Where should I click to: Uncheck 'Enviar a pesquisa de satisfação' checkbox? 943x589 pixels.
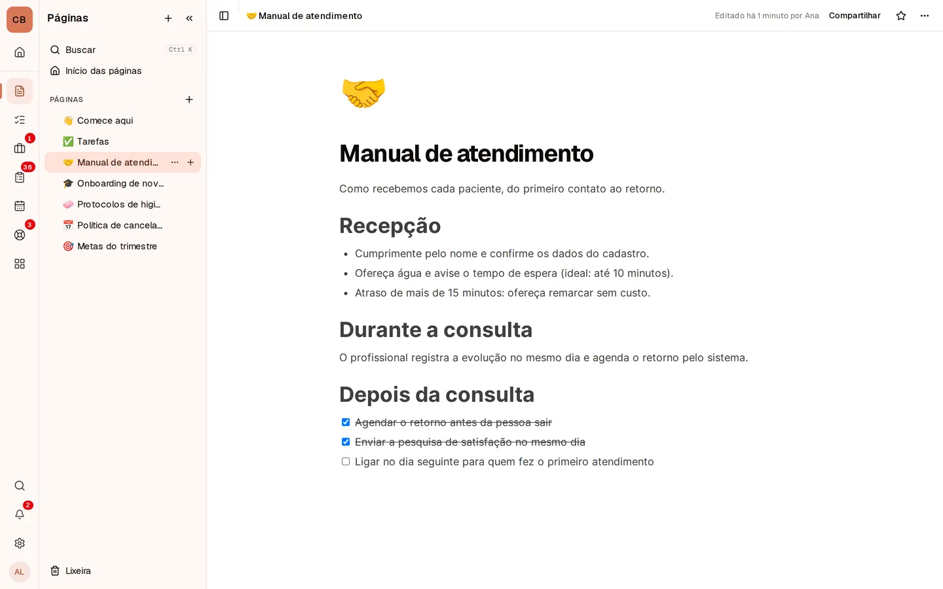[346, 442]
